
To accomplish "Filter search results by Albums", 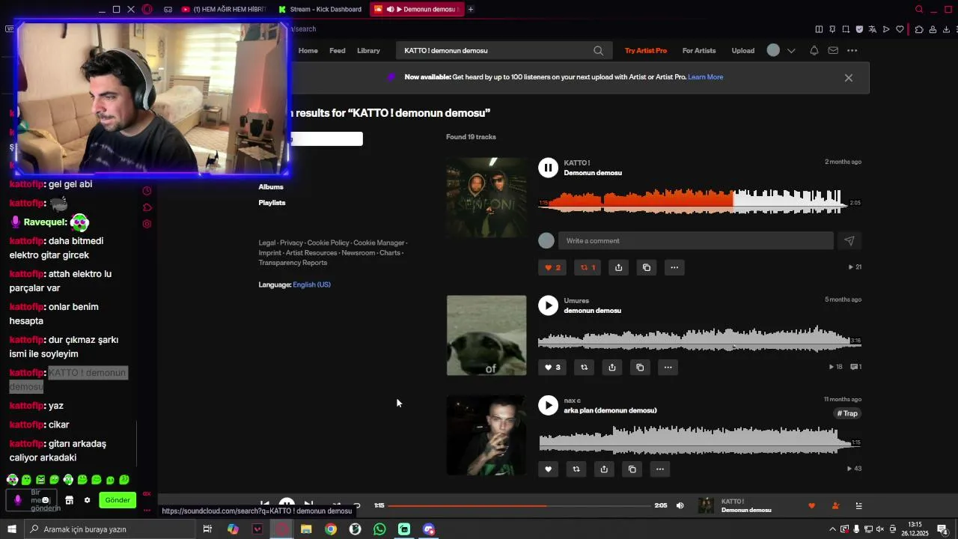I will point(271,187).
